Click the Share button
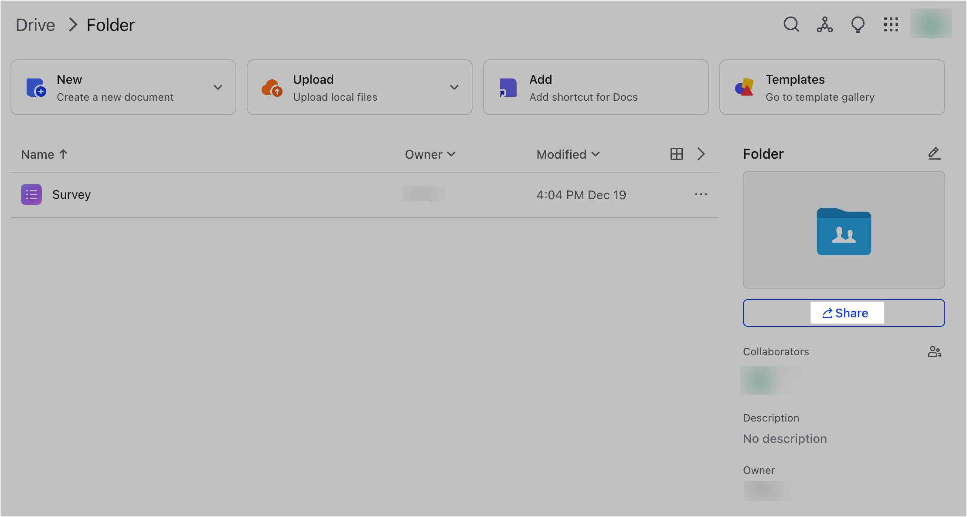 click(x=844, y=313)
